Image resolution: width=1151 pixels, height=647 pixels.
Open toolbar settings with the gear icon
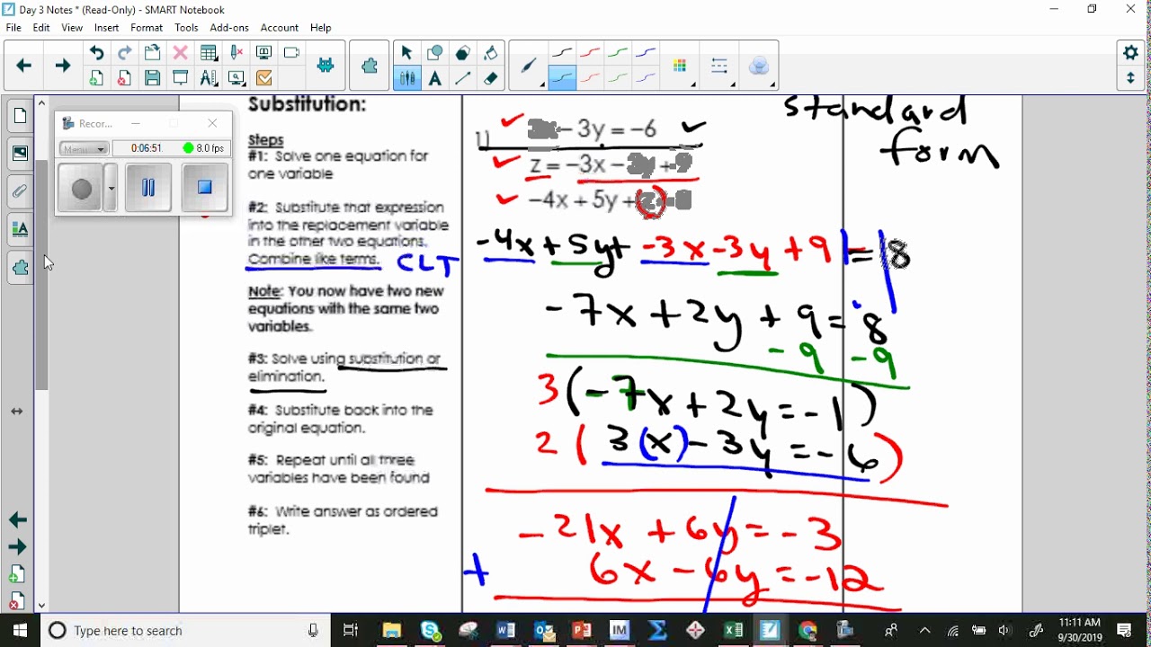coord(1131,53)
